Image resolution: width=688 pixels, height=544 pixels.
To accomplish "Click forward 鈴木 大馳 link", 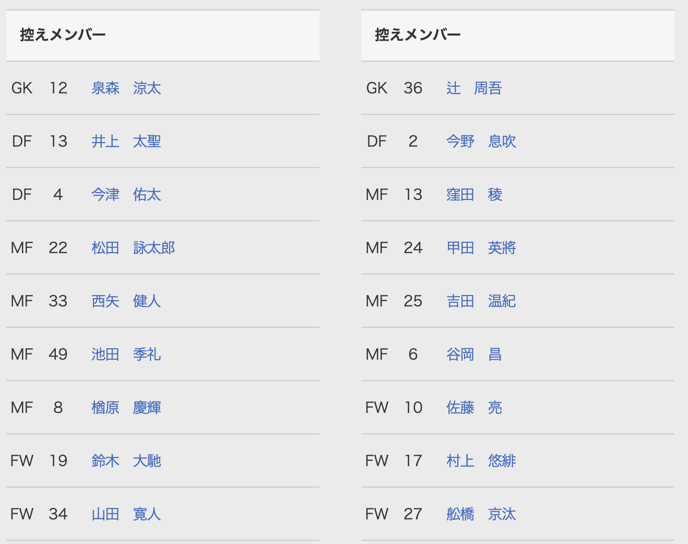I will click(x=126, y=461).
